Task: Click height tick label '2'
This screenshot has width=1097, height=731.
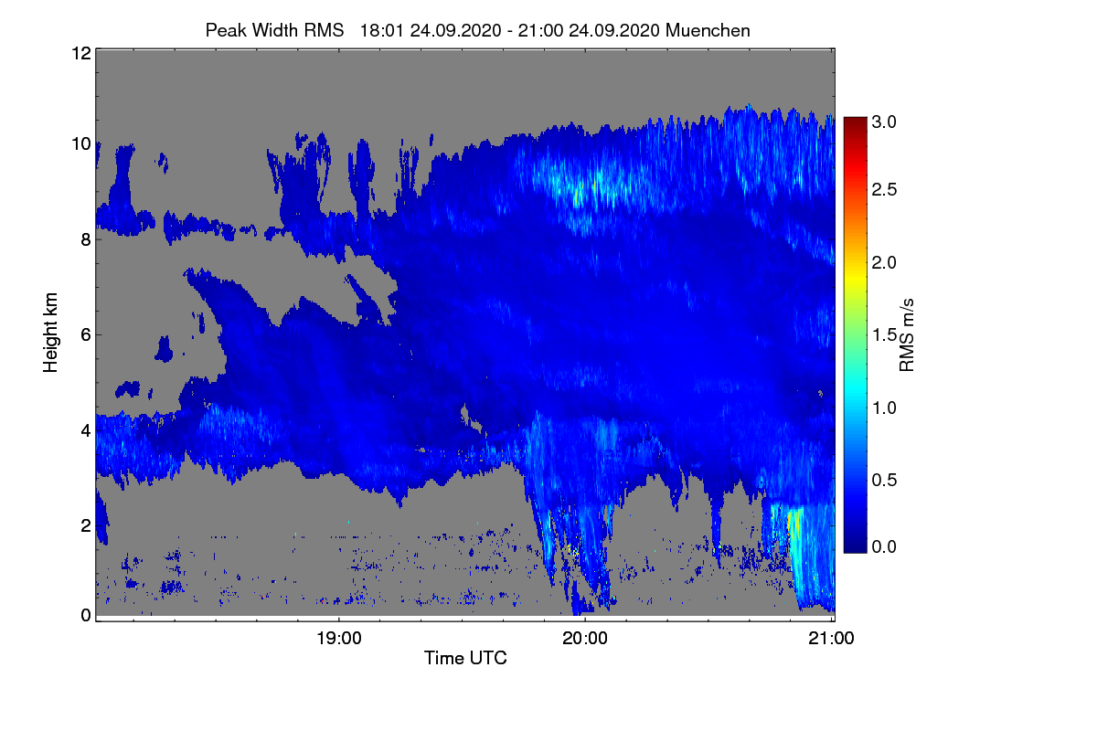Action: pos(85,525)
